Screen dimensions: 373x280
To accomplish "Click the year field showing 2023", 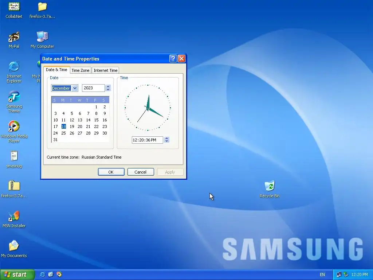I will [93, 88].
